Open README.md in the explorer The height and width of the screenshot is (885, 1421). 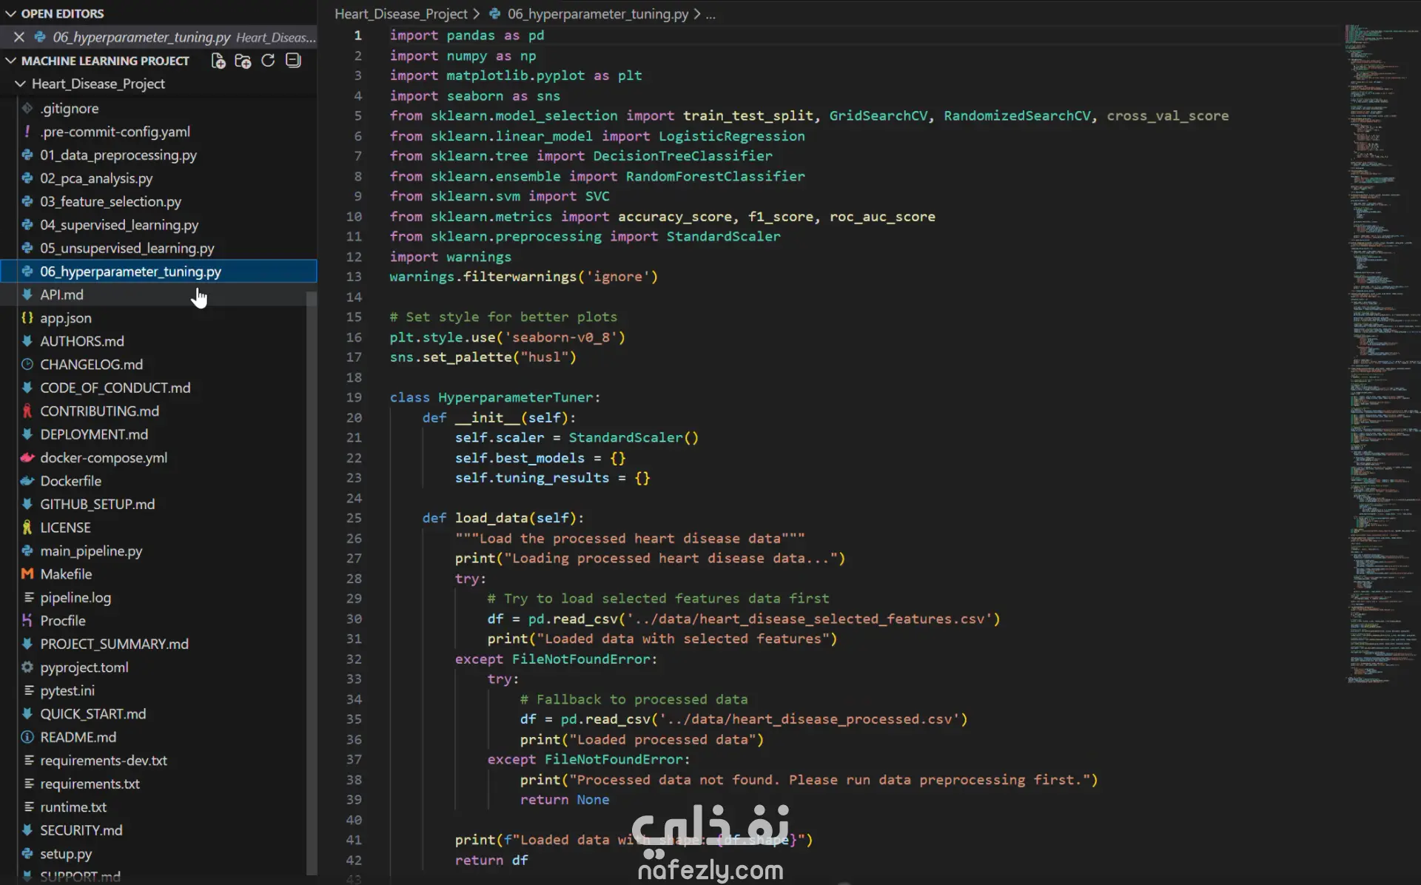pos(78,737)
